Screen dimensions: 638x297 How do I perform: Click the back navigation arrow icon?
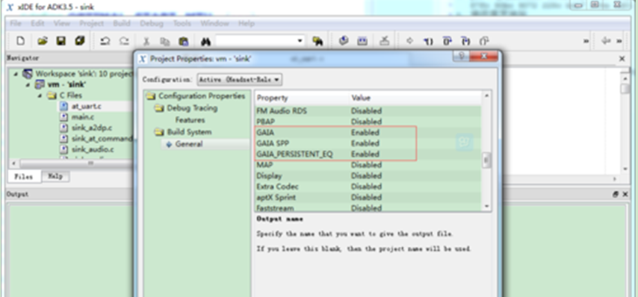(607, 40)
